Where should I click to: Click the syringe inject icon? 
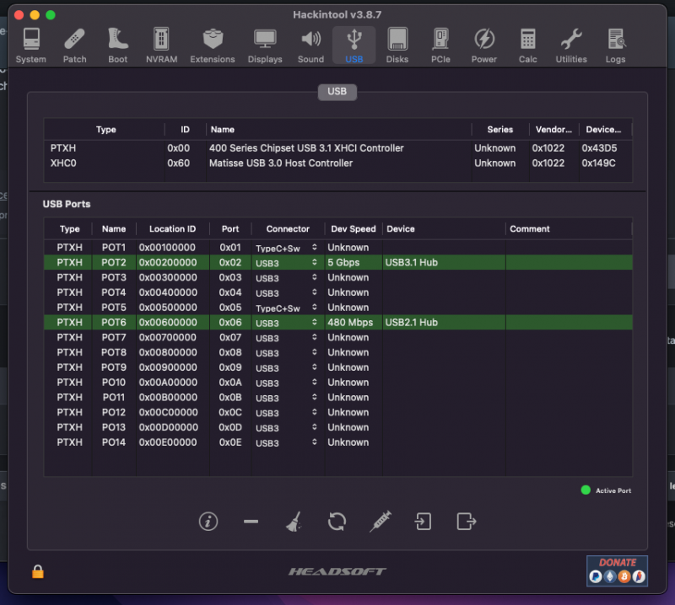(380, 522)
